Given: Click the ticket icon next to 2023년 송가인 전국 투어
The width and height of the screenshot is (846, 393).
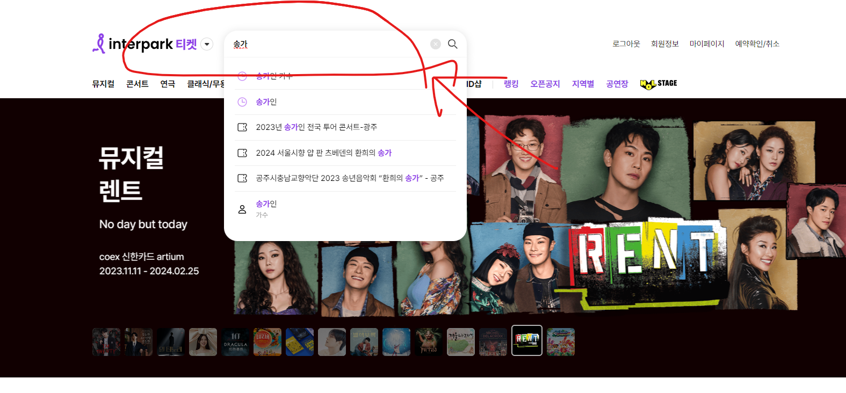Looking at the screenshot, I should coord(242,127).
